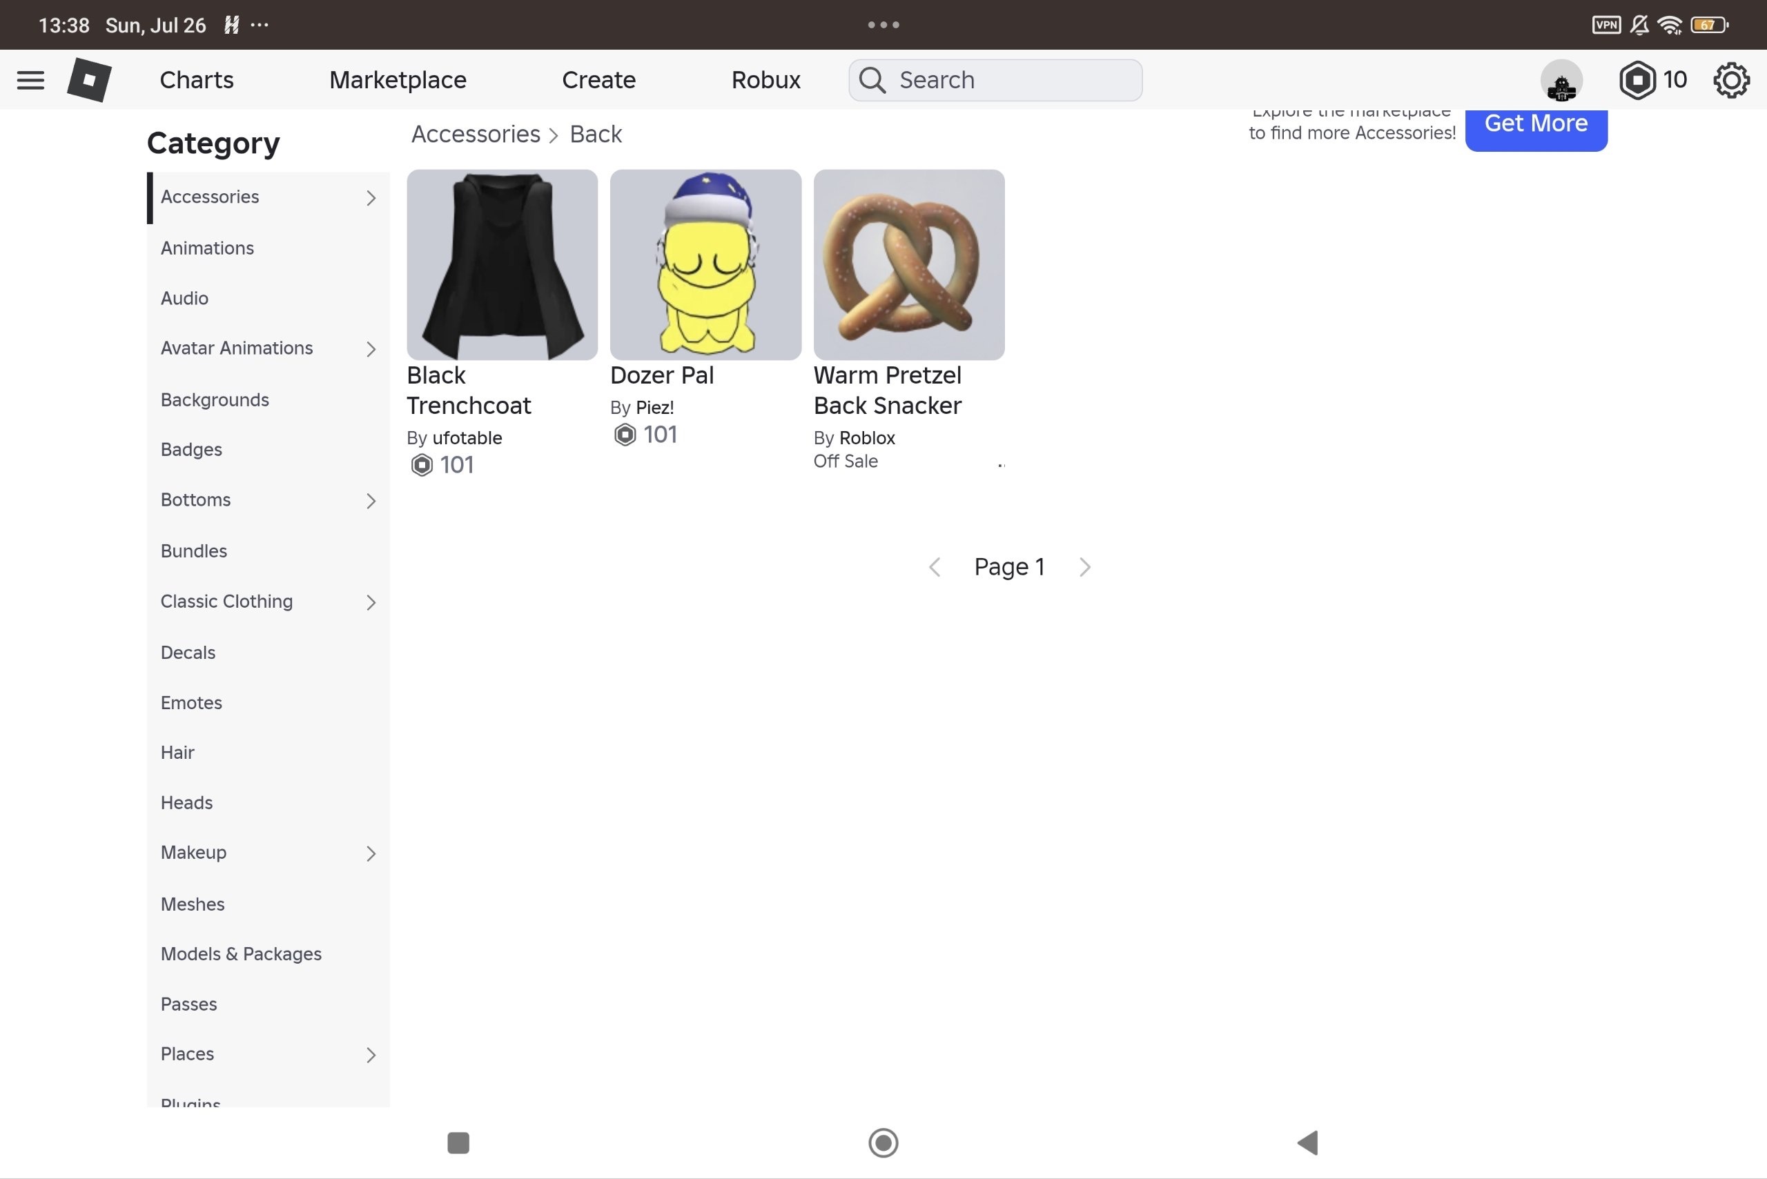The image size is (1767, 1179).
Task: Select the Badges category
Action: (268, 450)
